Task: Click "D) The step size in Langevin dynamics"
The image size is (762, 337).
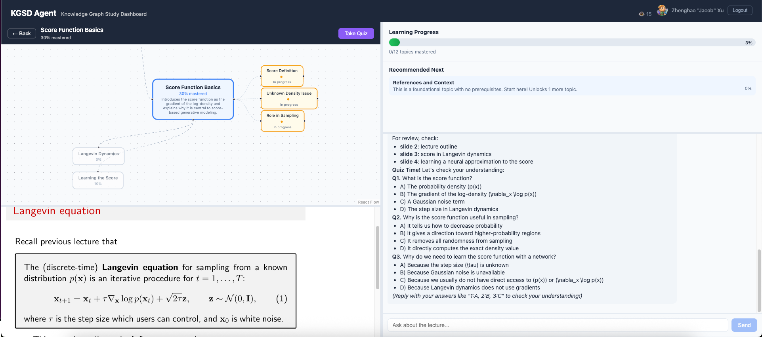Action: [449, 209]
